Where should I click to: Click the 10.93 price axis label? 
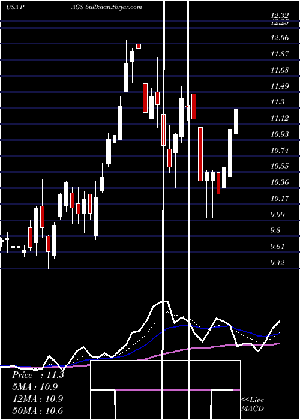[280, 134]
